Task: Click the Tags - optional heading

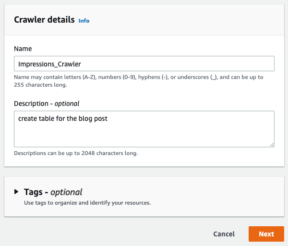Action: pos(53,192)
